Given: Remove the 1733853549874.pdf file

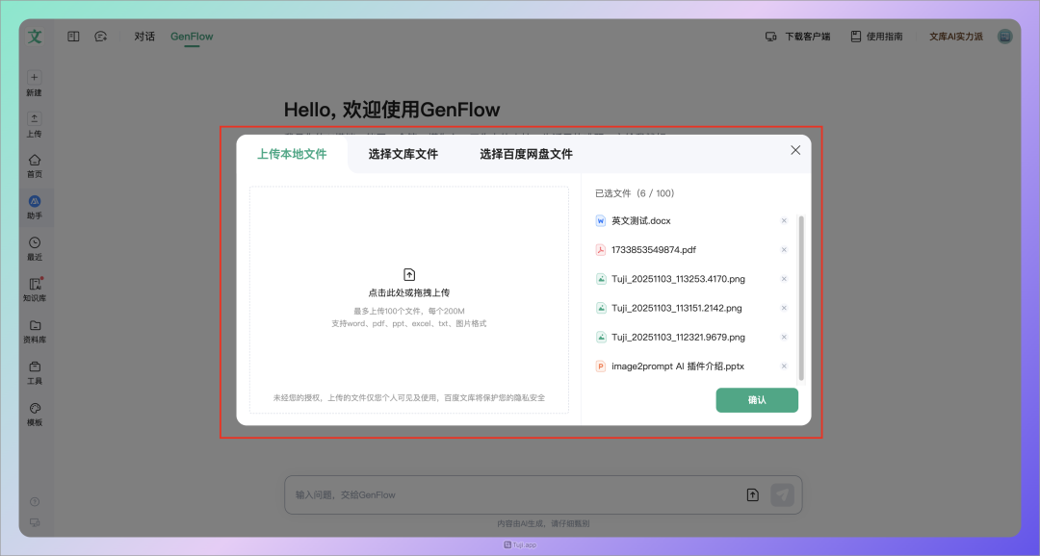Looking at the screenshot, I should 784,249.
